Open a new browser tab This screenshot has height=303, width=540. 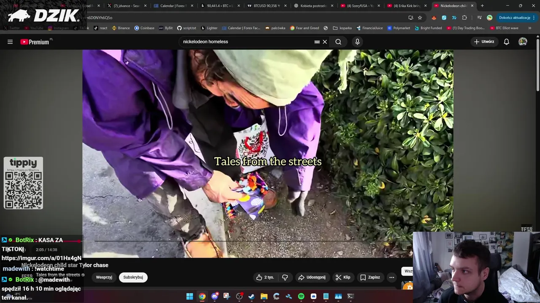coord(482,5)
